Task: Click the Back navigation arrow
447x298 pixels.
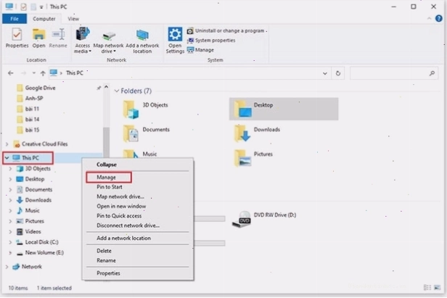Action: click(x=11, y=73)
